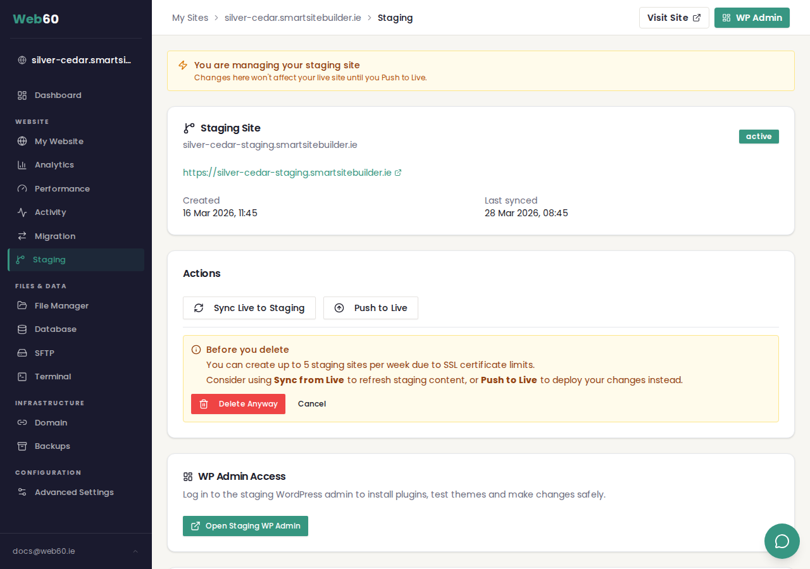Open Performance using its gauge icon

[22, 188]
